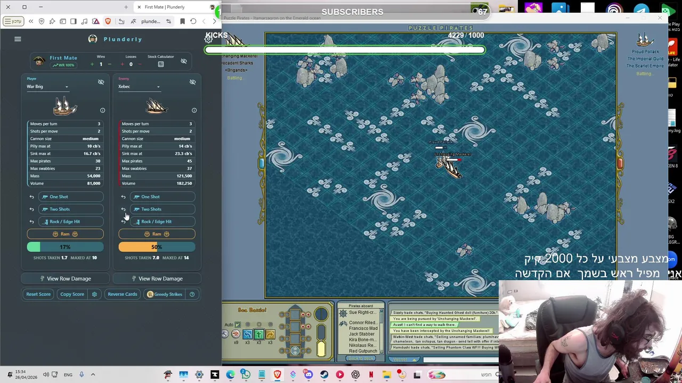The image size is (682, 383).
Task: Hide the First Mate stats bar
Action: coord(184,61)
